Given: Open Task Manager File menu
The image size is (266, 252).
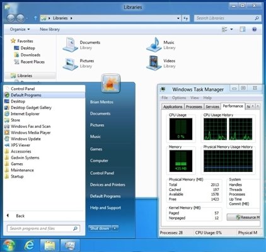Looking at the screenshot, I should (165, 98).
